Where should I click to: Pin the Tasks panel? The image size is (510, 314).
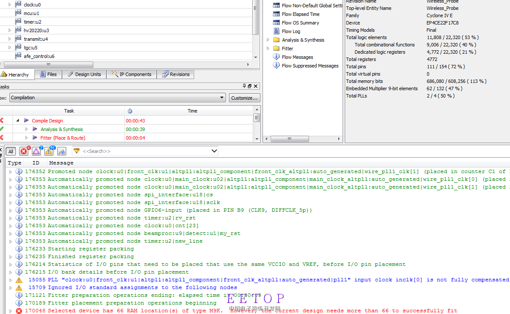click(x=244, y=86)
